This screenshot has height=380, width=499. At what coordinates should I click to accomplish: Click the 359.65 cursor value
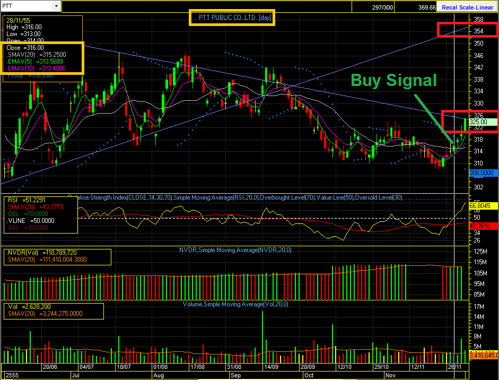(427, 7)
